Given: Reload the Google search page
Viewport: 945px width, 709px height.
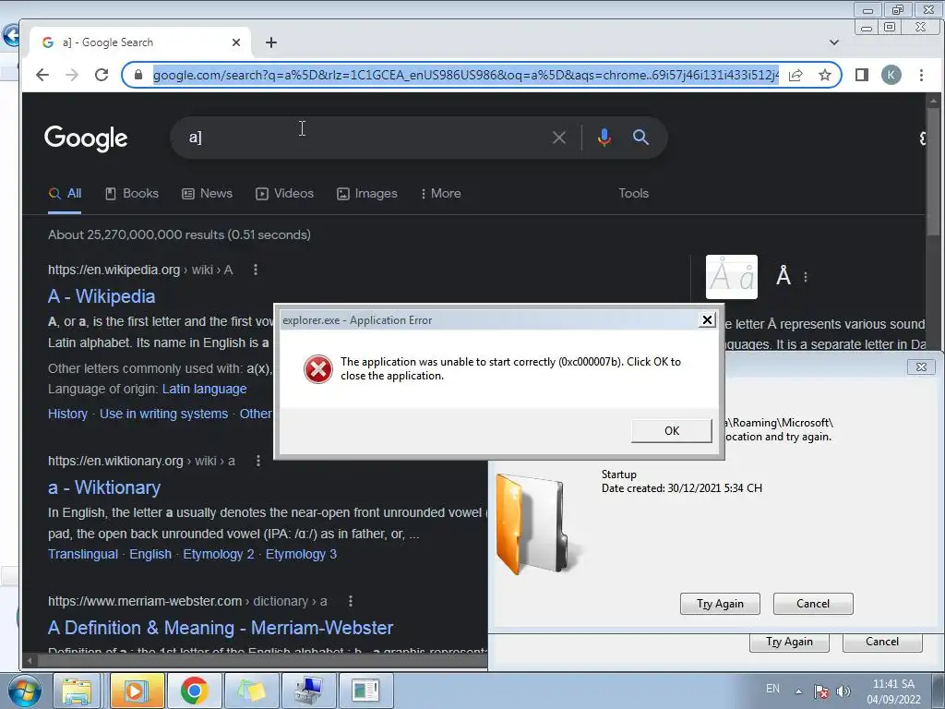Looking at the screenshot, I should click(102, 75).
